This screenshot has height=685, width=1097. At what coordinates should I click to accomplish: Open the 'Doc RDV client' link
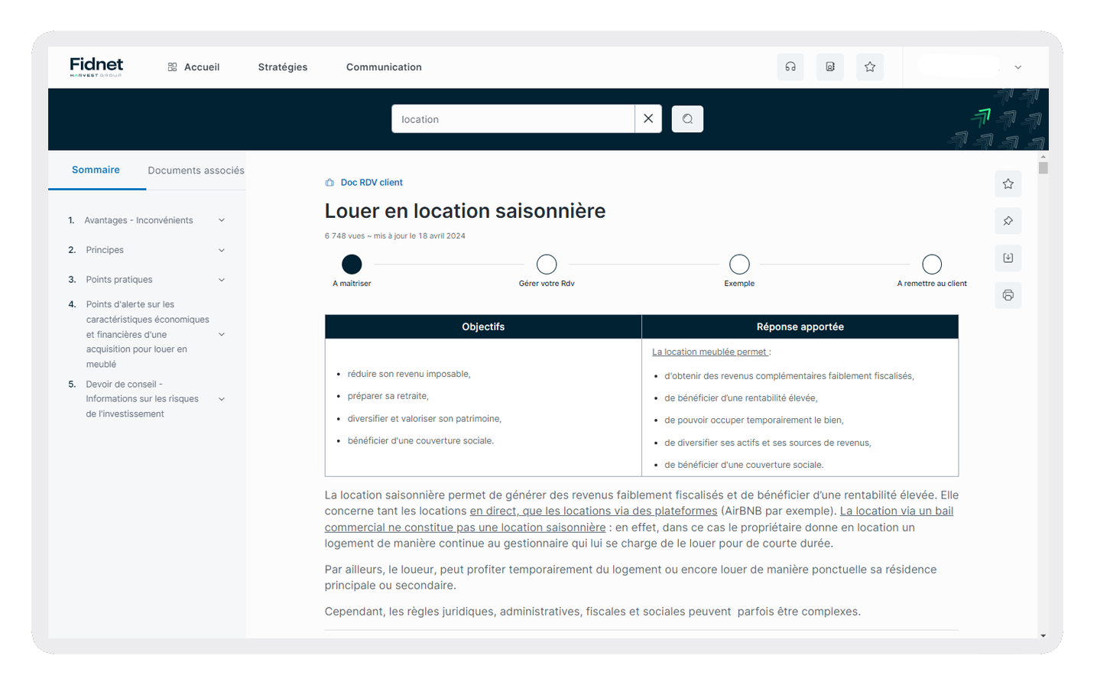372,183
